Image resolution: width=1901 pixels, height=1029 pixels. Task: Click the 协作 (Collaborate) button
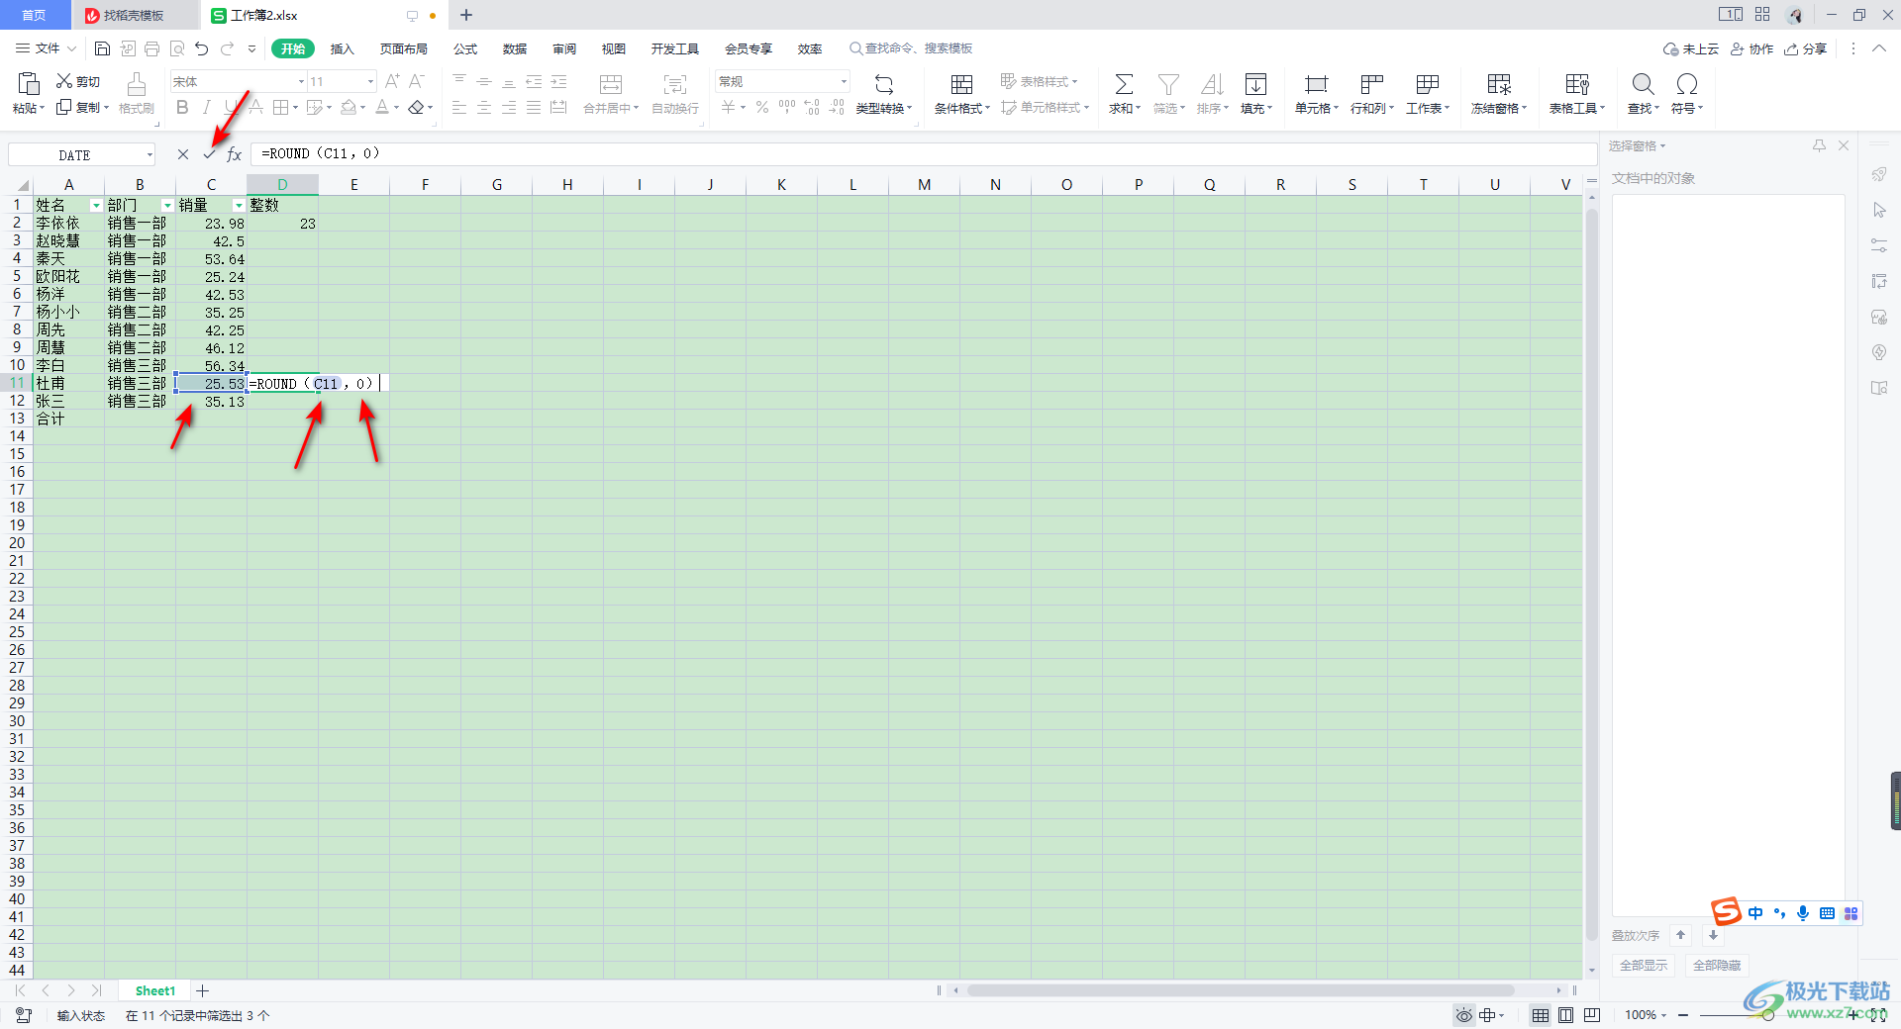point(1751,48)
